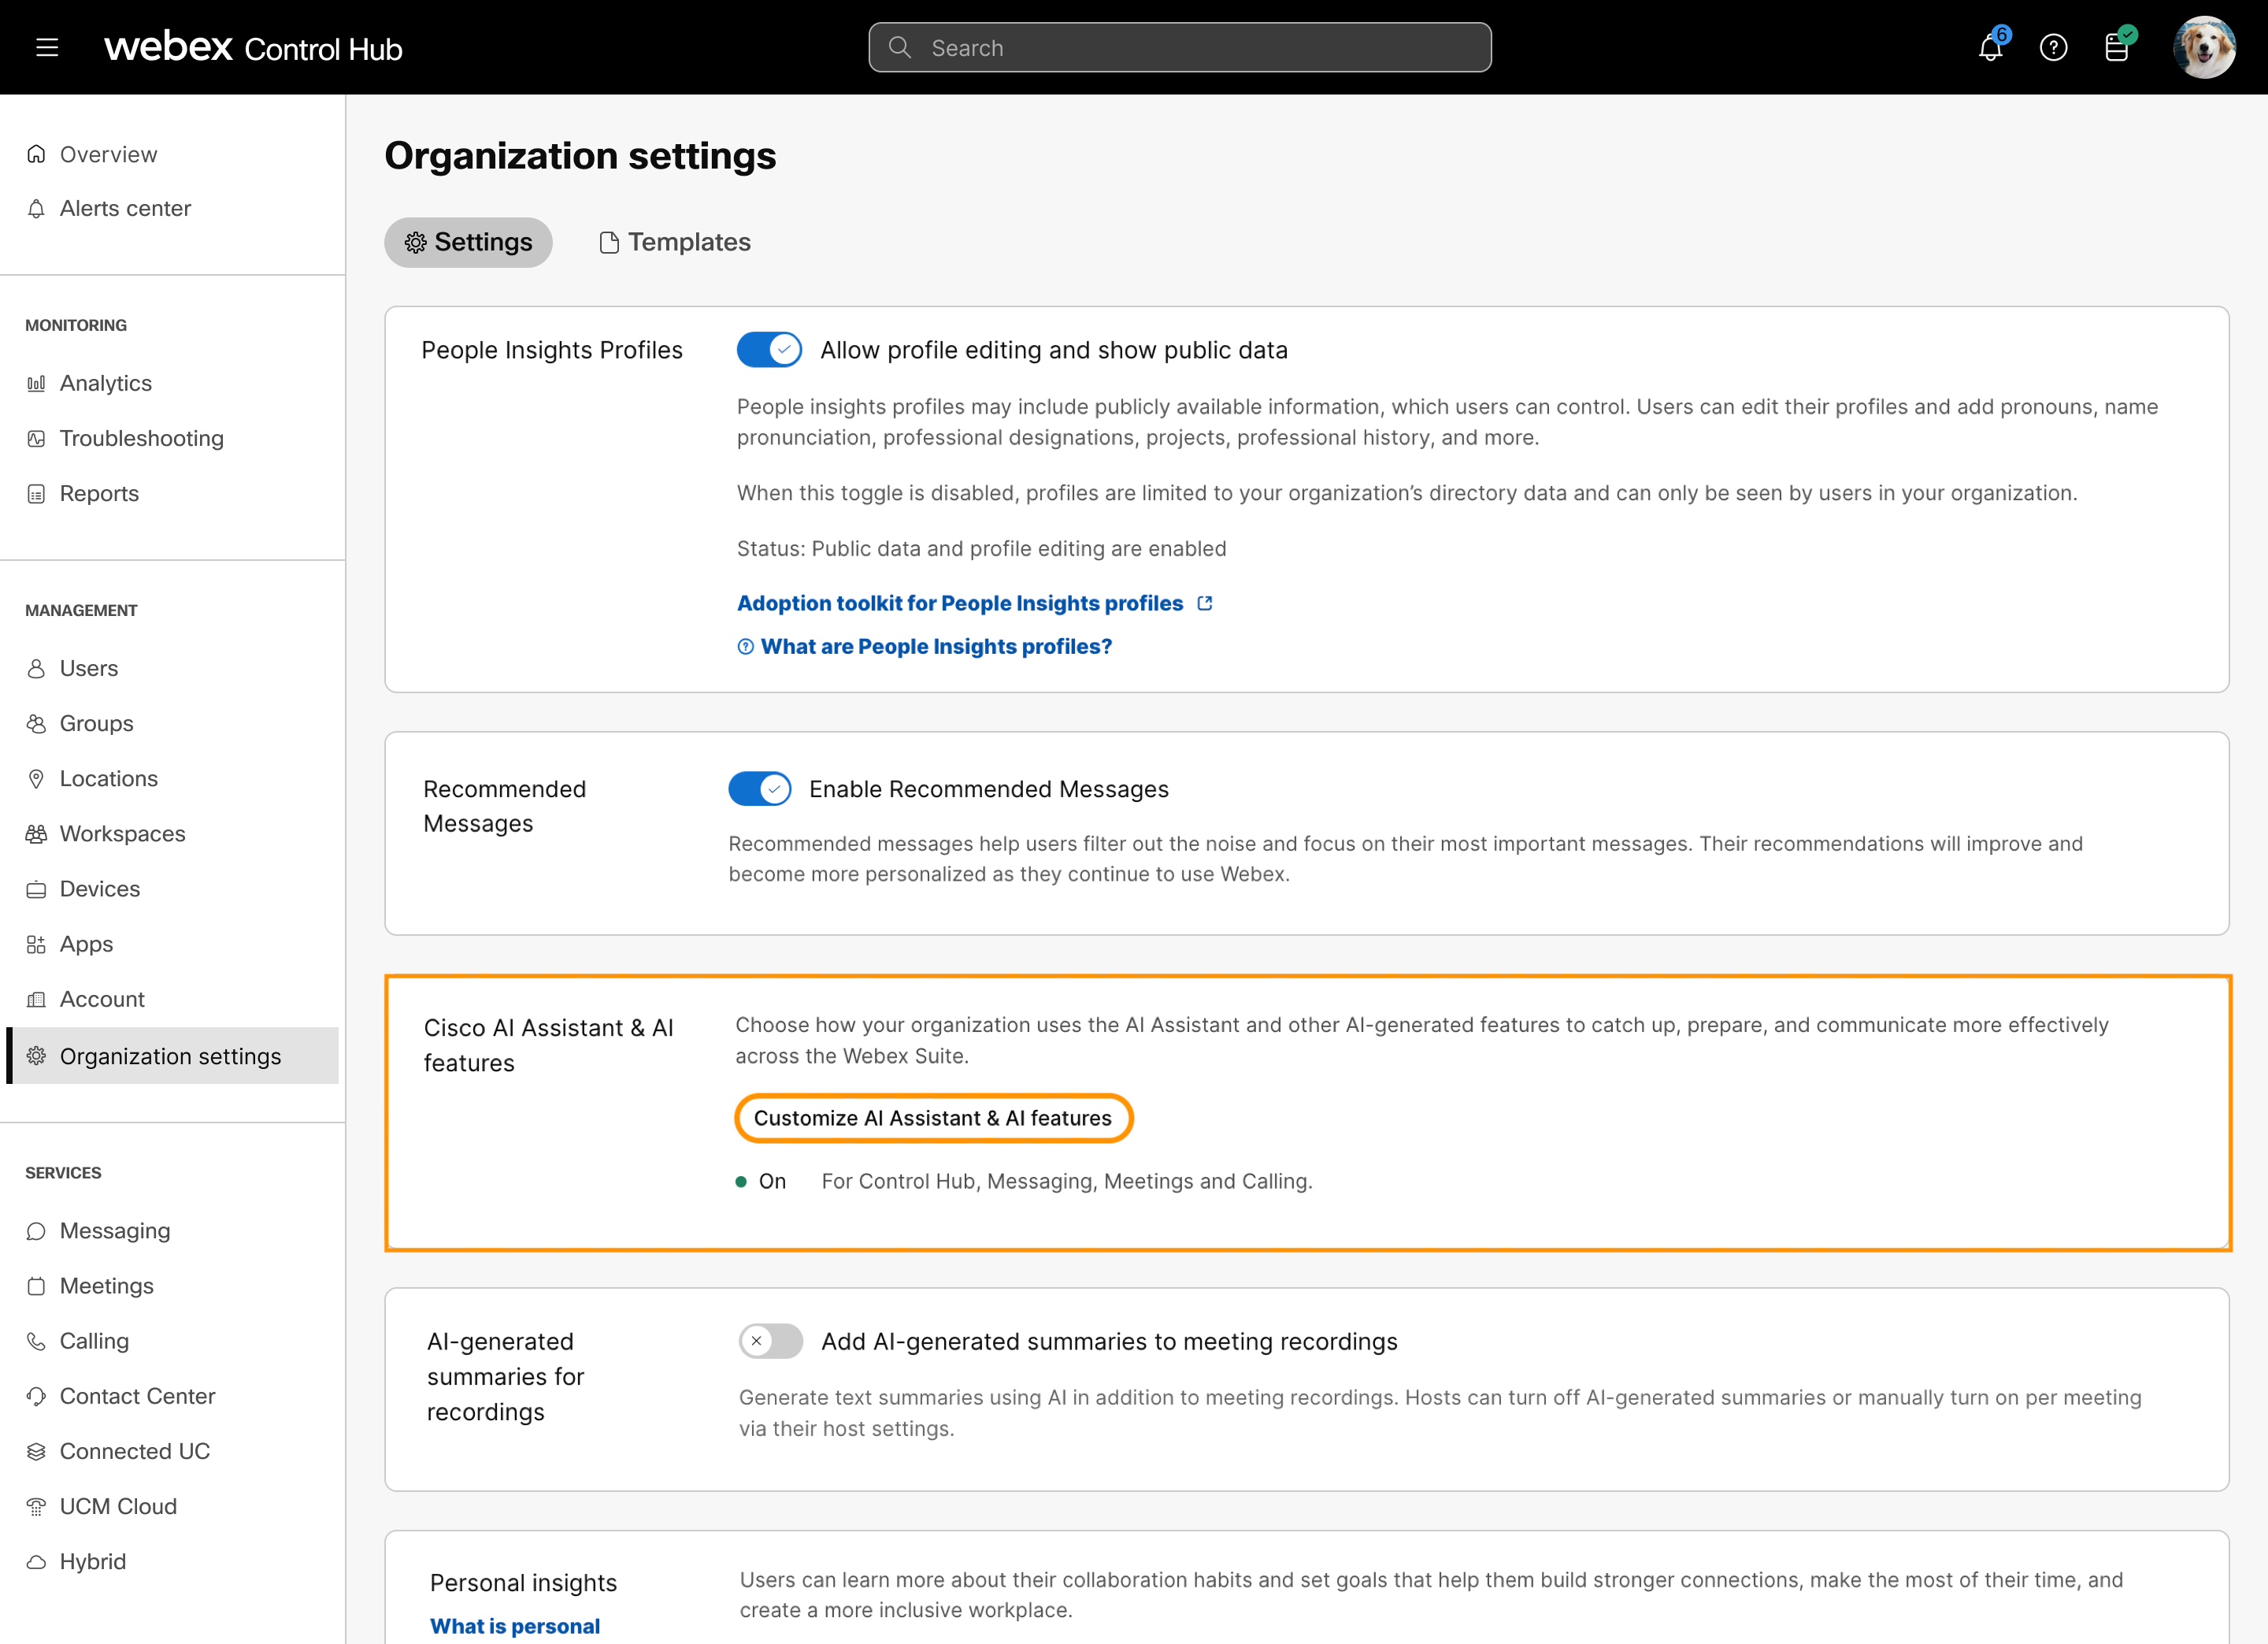Open Connected UC settings
Image resolution: width=2268 pixels, height=1644 pixels.
(x=135, y=1450)
